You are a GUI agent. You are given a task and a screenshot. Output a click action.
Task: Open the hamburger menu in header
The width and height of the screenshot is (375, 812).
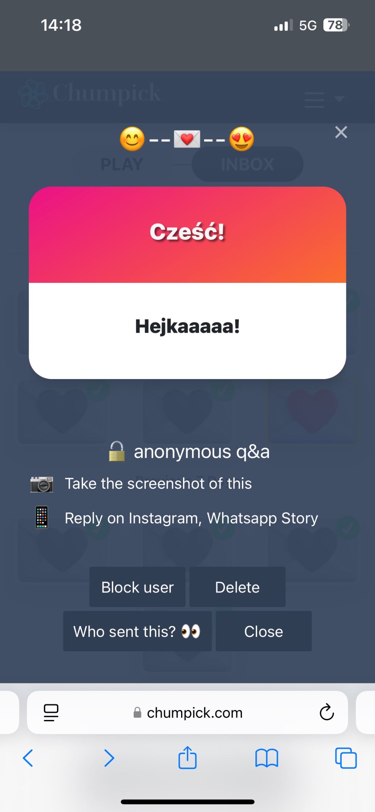pos(314,99)
